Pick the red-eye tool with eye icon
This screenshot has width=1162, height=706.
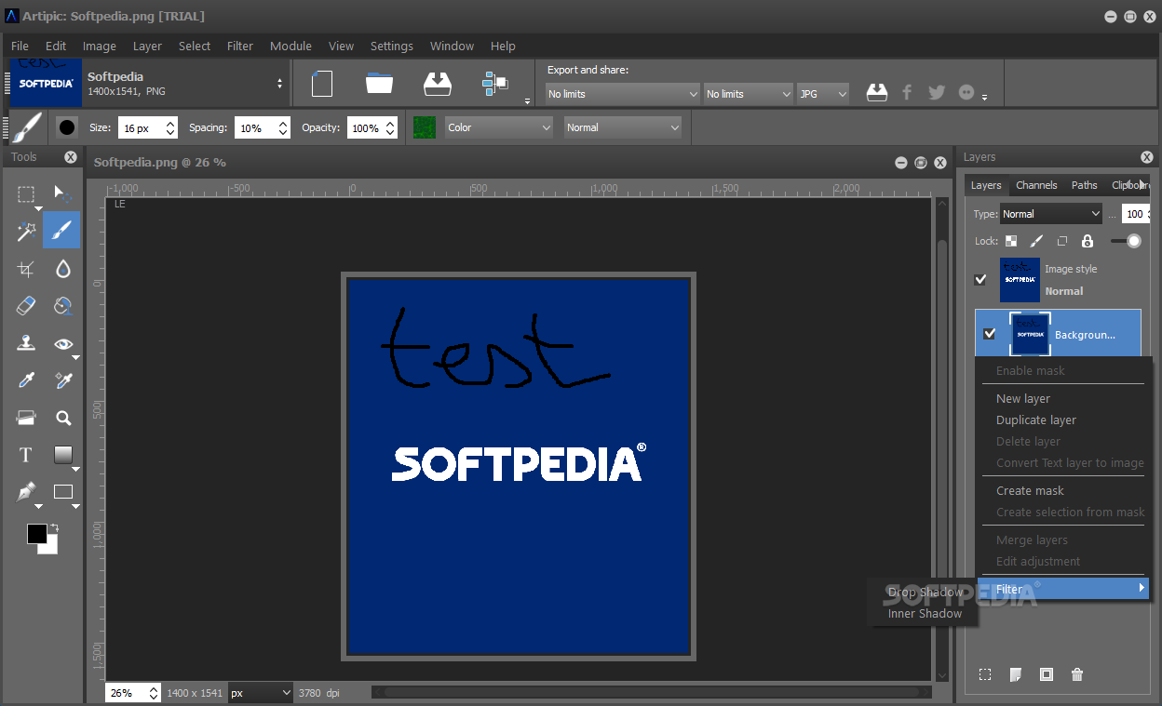[x=62, y=343]
